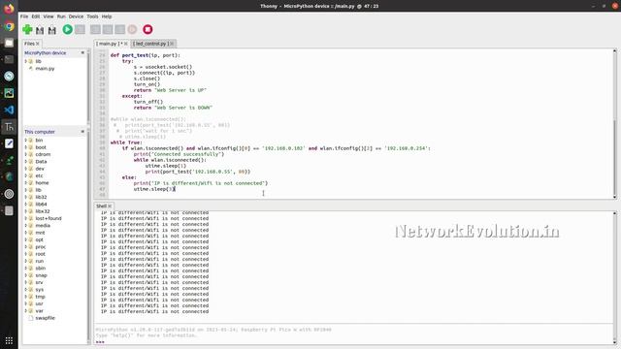This screenshot has height=349, width=621.
Task: Select main.py on MicroPython device
Action: coord(45,69)
